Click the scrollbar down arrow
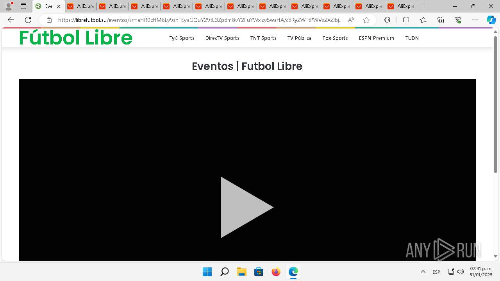This screenshot has height=281, width=500. [495, 256]
